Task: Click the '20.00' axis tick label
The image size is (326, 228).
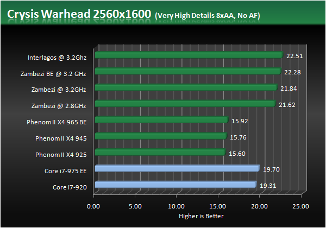Action: click(x=259, y=206)
